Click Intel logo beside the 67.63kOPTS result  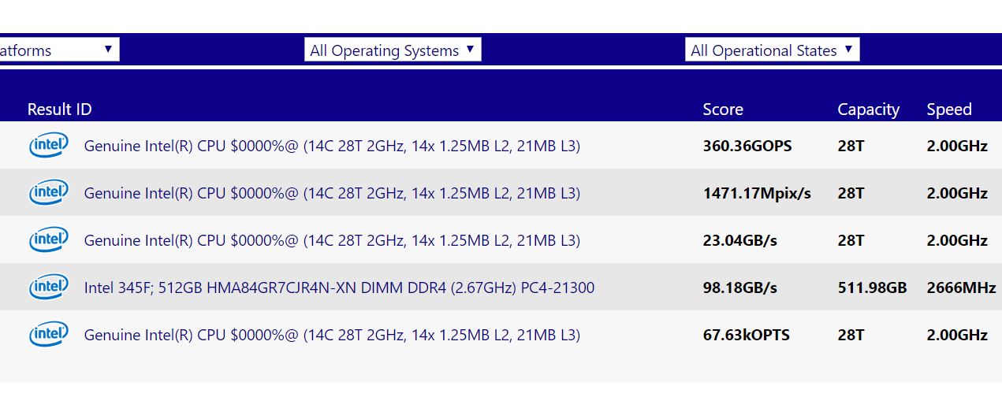tap(49, 335)
